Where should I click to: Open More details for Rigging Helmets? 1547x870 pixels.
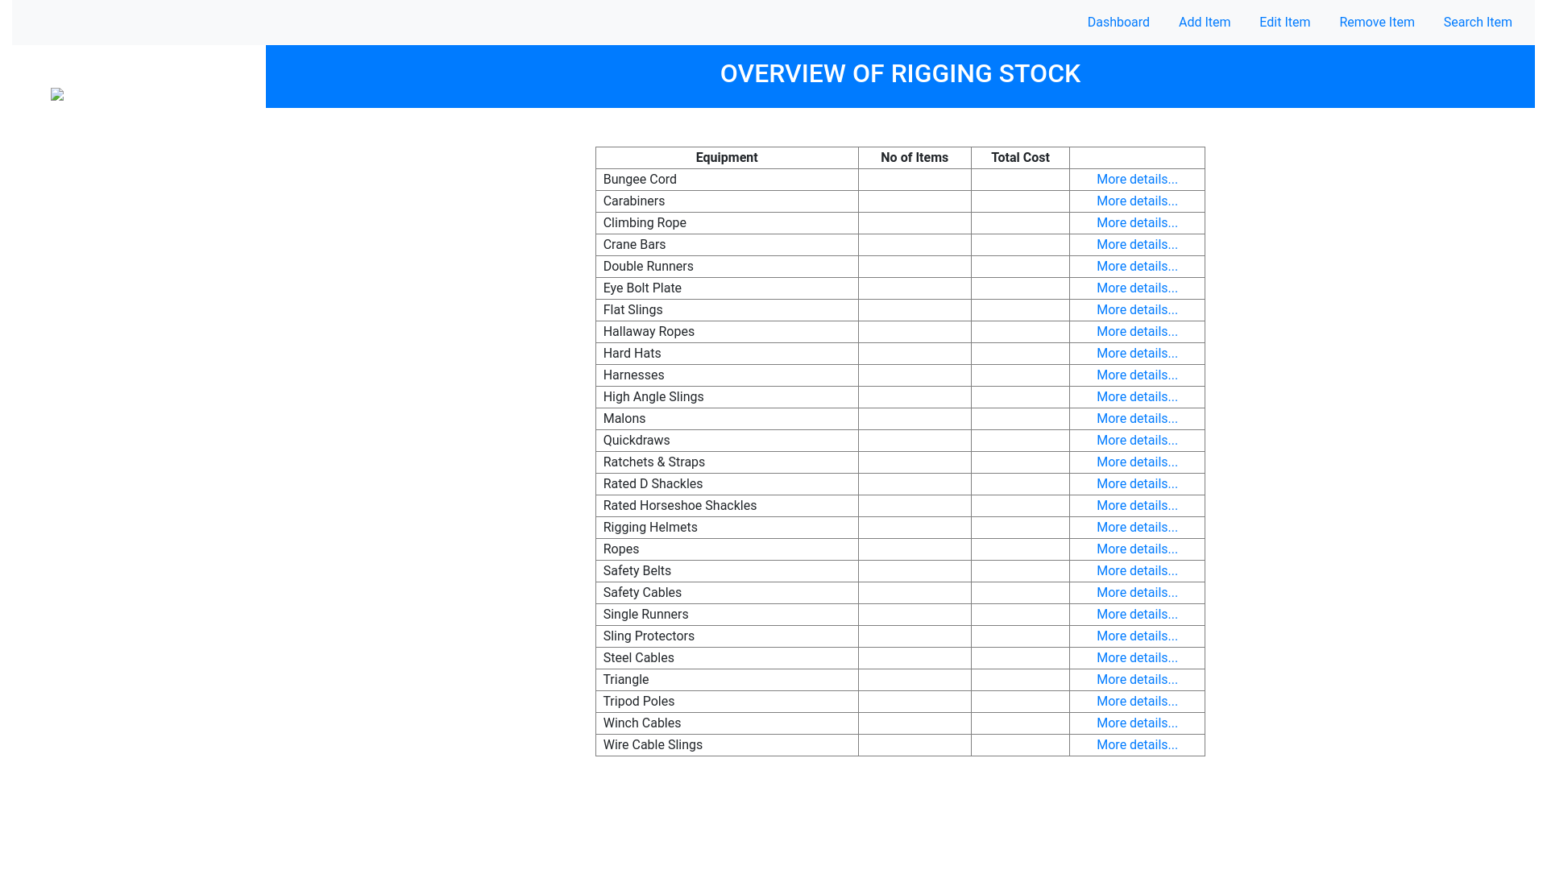(x=1137, y=528)
